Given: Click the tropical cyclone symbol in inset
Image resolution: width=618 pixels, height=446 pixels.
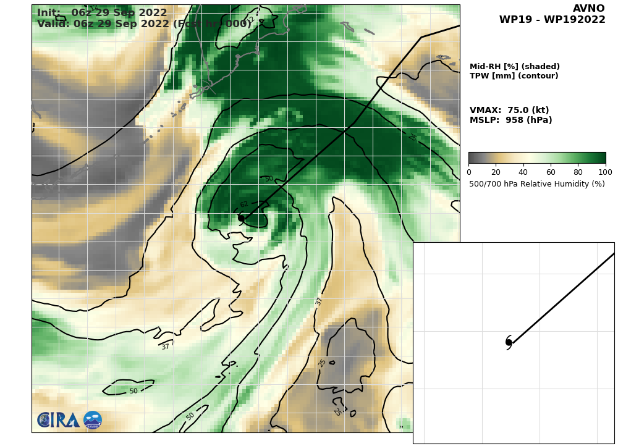Looking at the screenshot, I should click(x=509, y=342).
